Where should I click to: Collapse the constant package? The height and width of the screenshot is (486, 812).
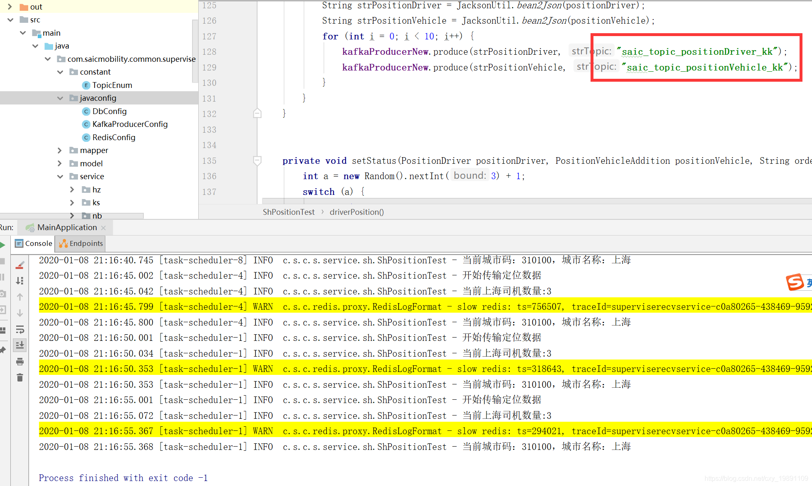[x=60, y=72]
